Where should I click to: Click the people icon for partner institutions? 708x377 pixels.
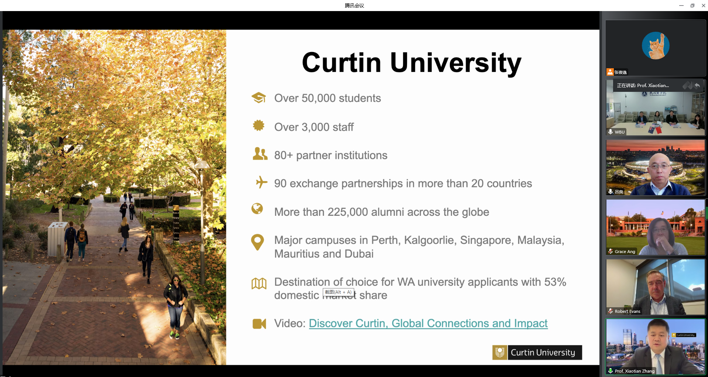260,154
